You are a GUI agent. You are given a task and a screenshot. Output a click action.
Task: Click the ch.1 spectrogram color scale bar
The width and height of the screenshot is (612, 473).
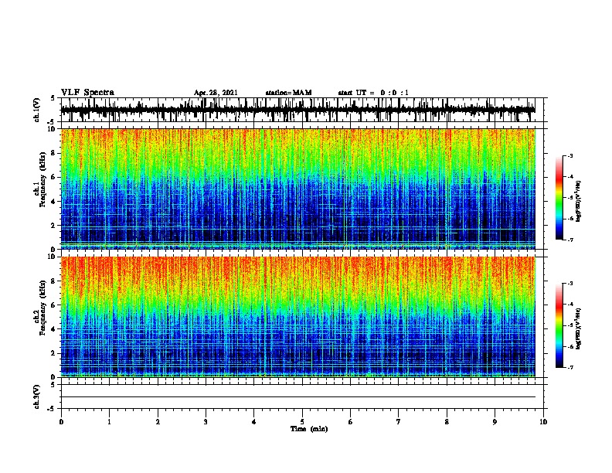(x=559, y=198)
